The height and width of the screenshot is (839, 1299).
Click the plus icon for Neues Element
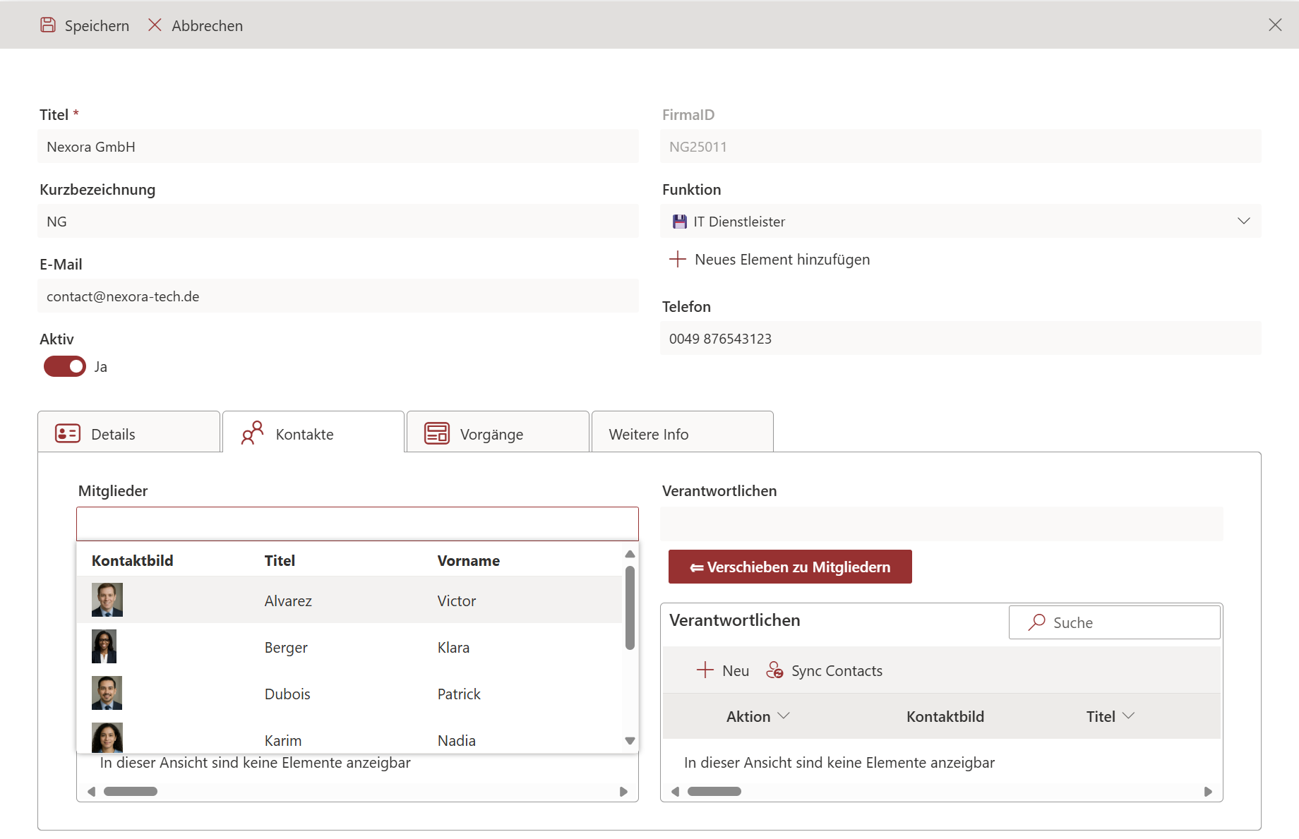[x=677, y=260]
